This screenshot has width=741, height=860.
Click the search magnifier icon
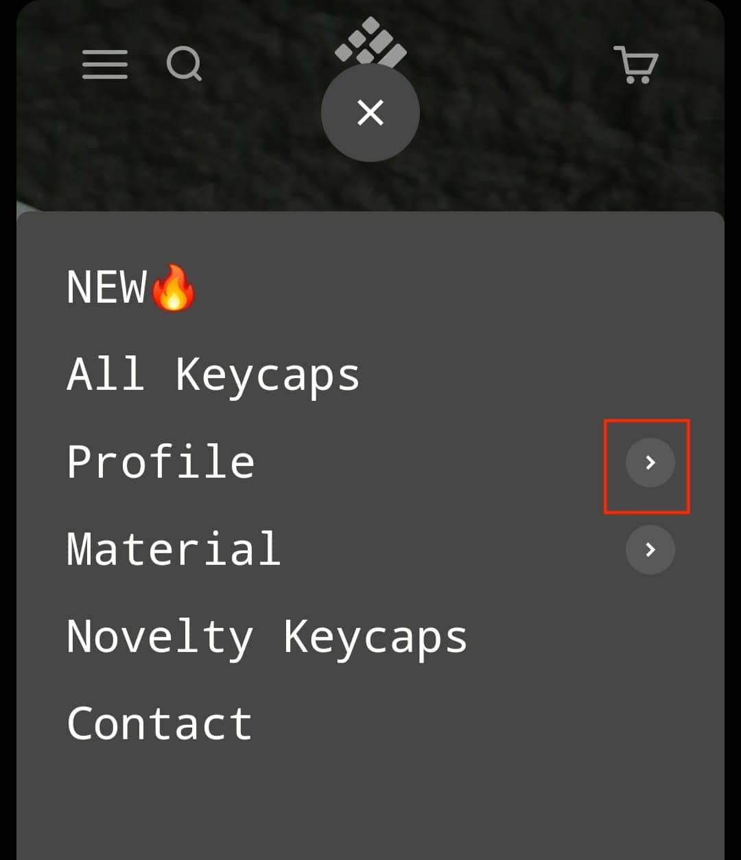[184, 64]
